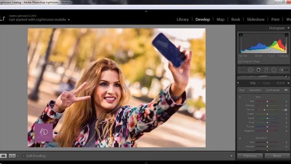
Task: Click the Hue Magenta slider
Action: (x=267, y=131)
